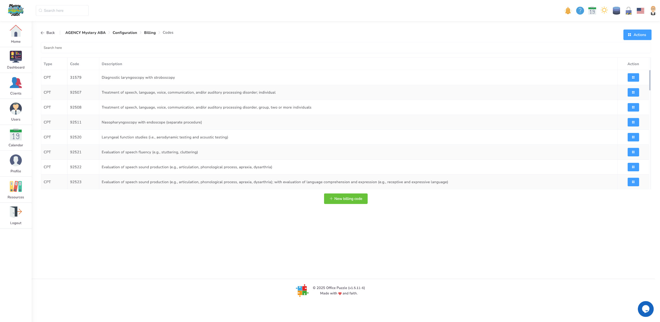Open Resources in the sidebar
The image size is (660, 322).
16,190
